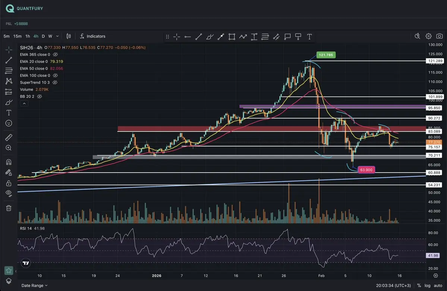The width and height of the screenshot is (447, 291).
Task: Select the D daily timeframe
Action: point(43,36)
